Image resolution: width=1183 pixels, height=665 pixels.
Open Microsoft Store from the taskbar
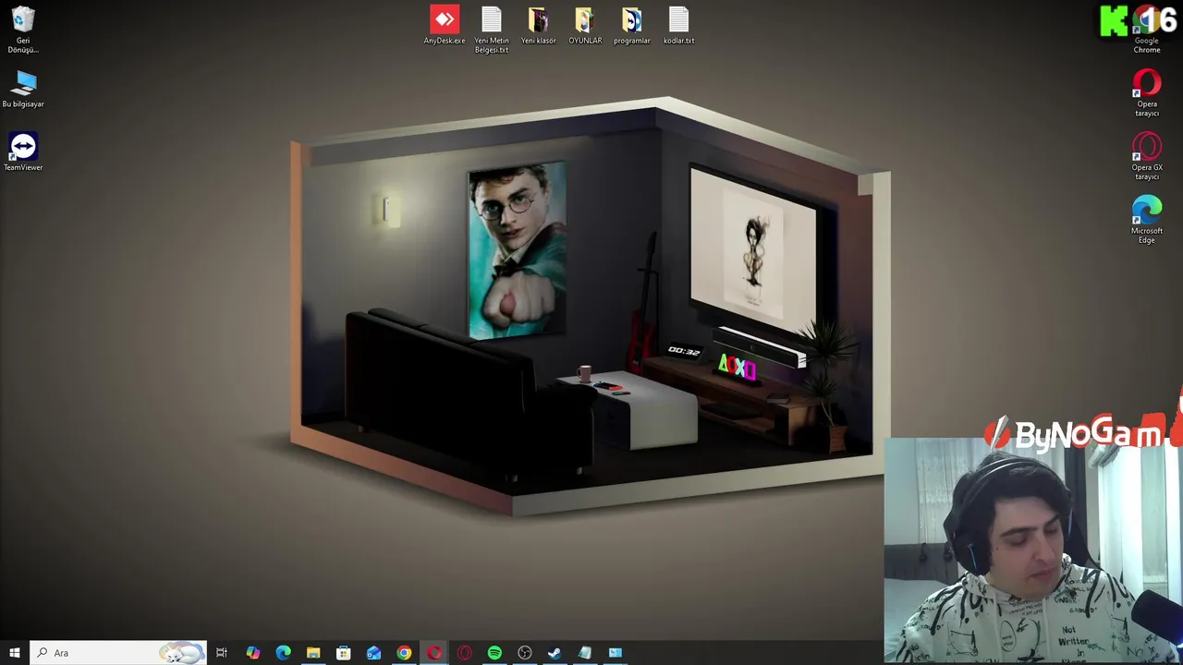[343, 653]
